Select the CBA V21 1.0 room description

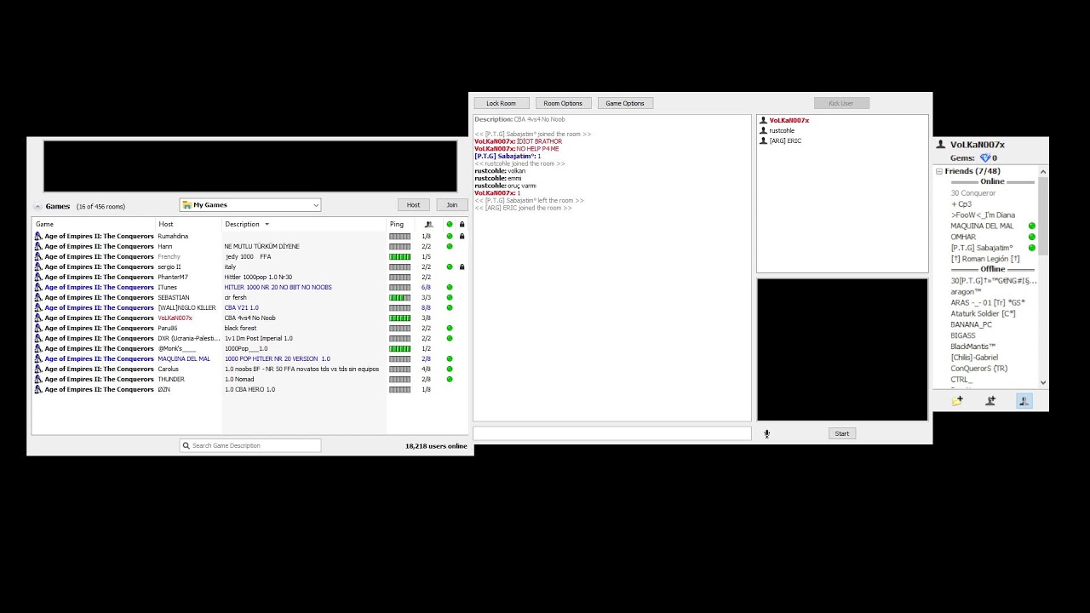242,307
